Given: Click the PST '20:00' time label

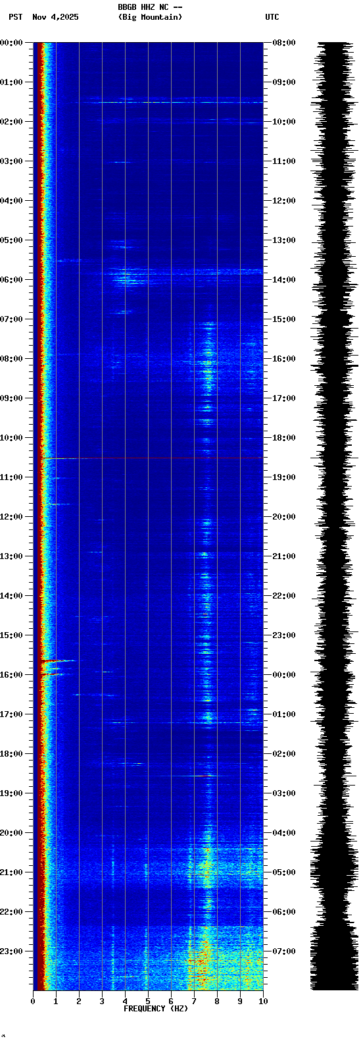Looking at the screenshot, I should (12, 833).
